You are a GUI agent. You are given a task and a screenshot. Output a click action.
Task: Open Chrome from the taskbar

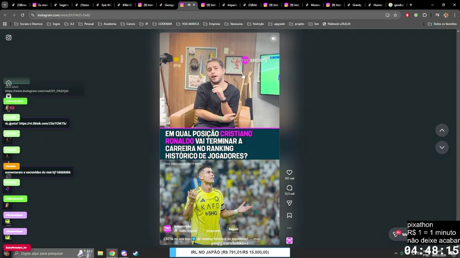(x=112, y=253)
